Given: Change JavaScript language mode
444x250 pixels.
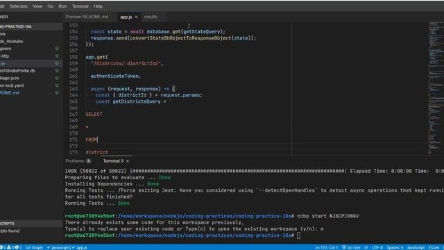Looking at the screenshot, I should 416,247.
